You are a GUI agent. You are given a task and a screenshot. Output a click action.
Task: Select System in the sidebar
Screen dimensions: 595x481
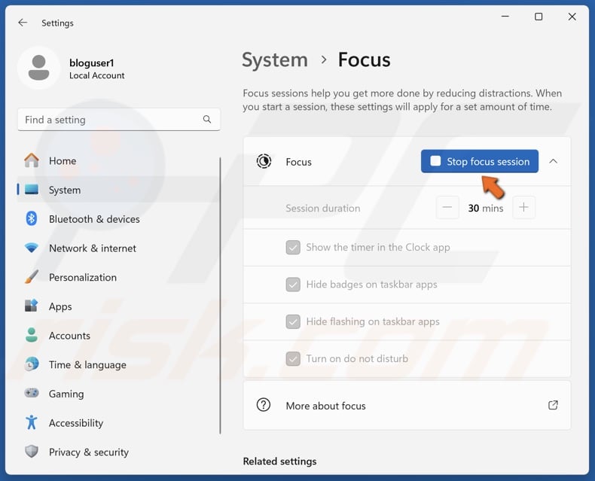(x=118, y=190)
